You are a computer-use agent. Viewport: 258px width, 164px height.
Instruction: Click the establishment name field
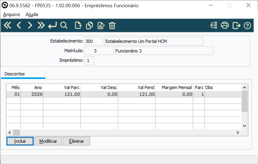pyautogui.click(x=154, y=41)
